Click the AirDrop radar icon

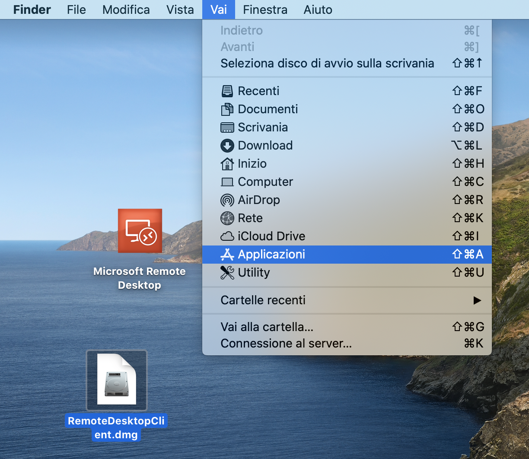coord(227,200)
